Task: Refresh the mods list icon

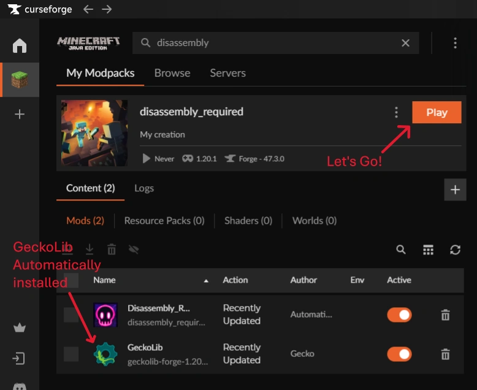Action: click(x=455, y=250)
